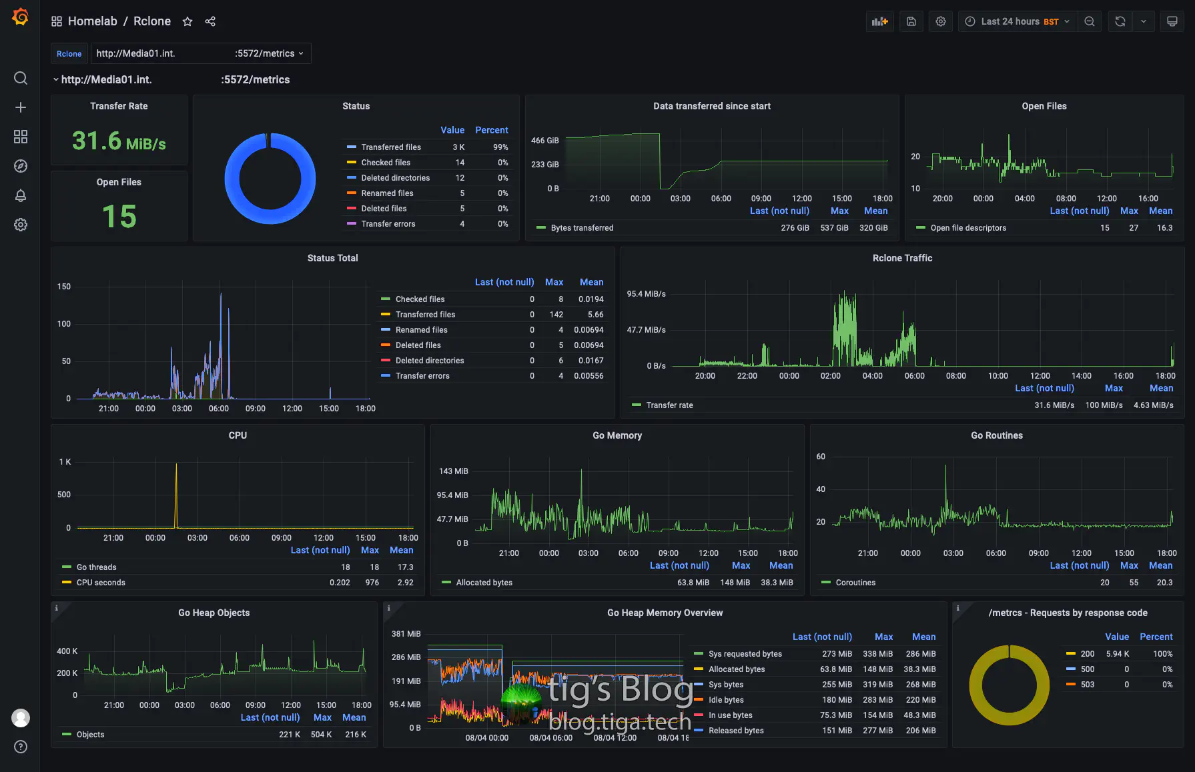The height and width of the screenshot is (772, 1195).
Task: Open the Go Memory panel title menu
Action: click(x=617, y=435)
